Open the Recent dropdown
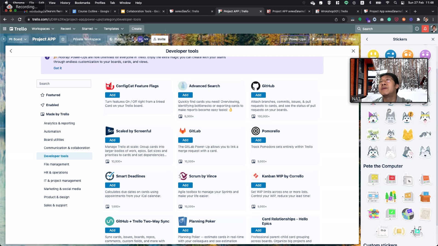 (68, 29)
